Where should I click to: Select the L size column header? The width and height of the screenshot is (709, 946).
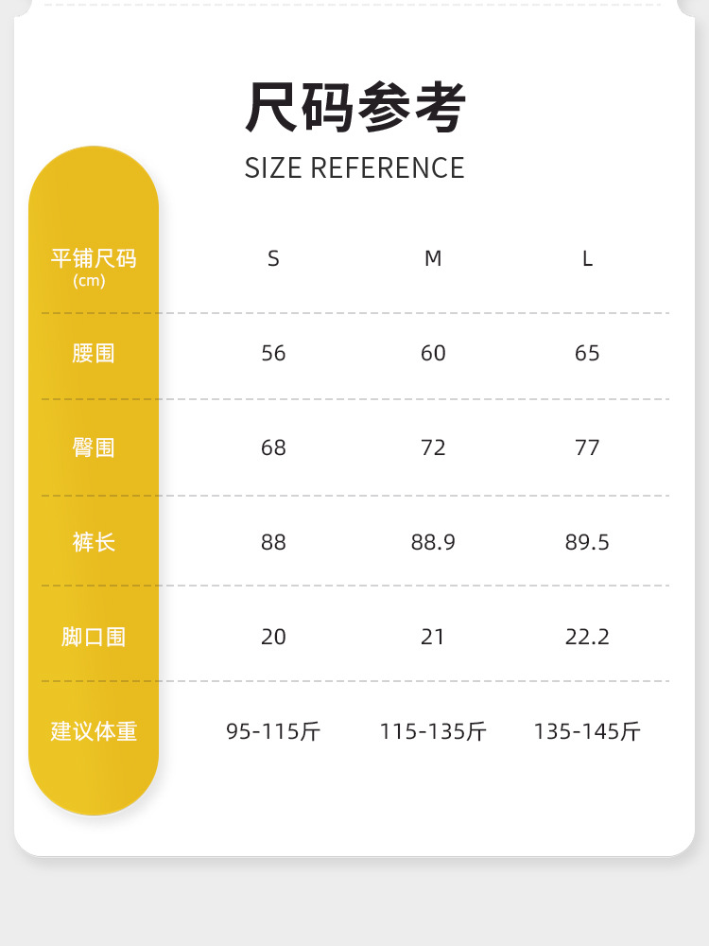click(587, 259)
